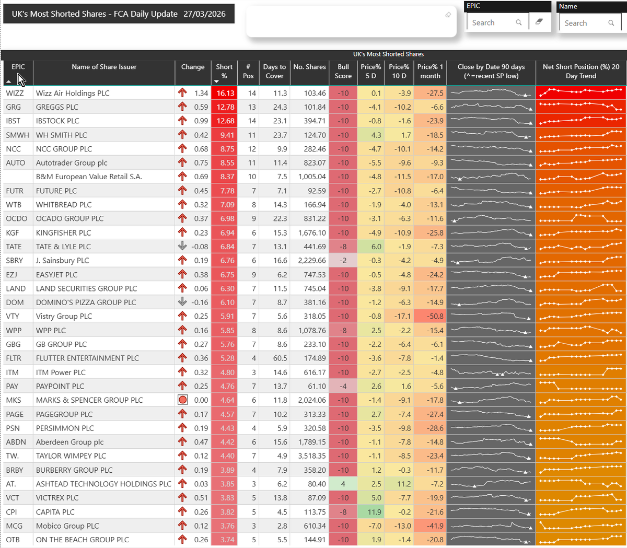Click the up arrow in the VICTREX PLC row
This screenshot has height=548, width=627.
pos(182,498)
